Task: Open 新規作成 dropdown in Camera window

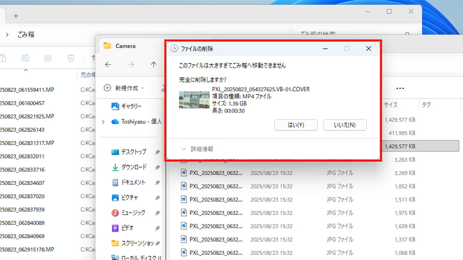Action: (124, 88)
